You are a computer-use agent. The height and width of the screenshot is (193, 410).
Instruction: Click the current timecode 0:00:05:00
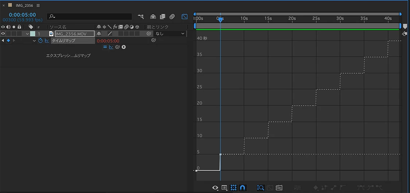pyautogui.click(x=23, y=15)
